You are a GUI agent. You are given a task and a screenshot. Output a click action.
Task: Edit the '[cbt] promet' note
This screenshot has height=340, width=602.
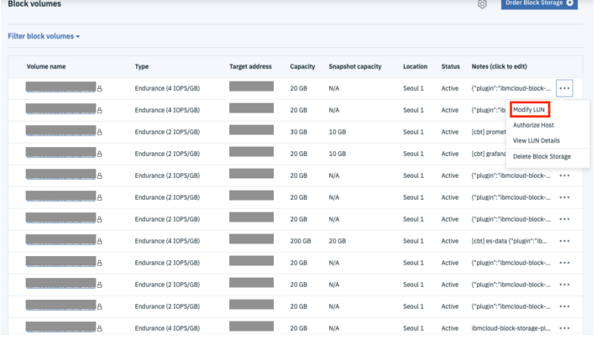[x=489, y=132]
